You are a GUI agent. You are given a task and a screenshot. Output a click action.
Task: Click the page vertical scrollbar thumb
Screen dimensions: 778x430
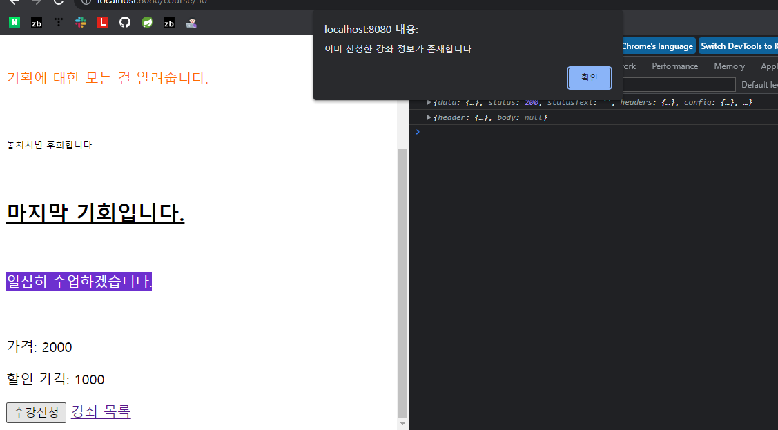[403, 284]
